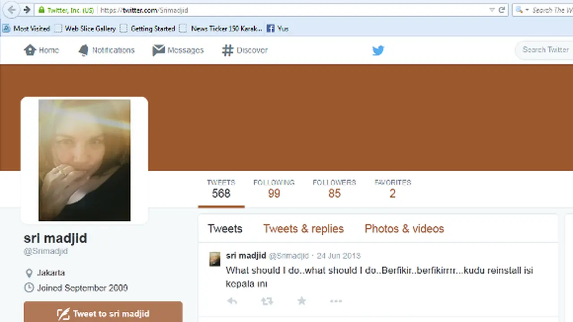Open the Most Visited bookmarks folder

tap(26, 29)
